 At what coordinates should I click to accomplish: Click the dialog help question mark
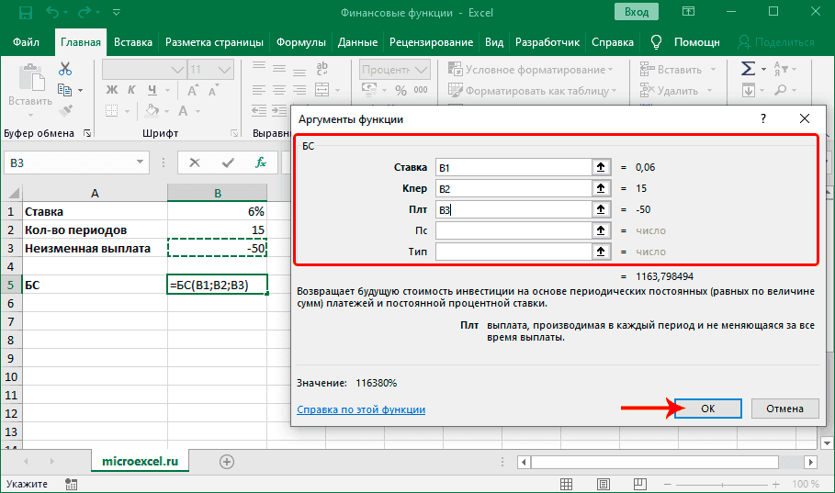762,119
